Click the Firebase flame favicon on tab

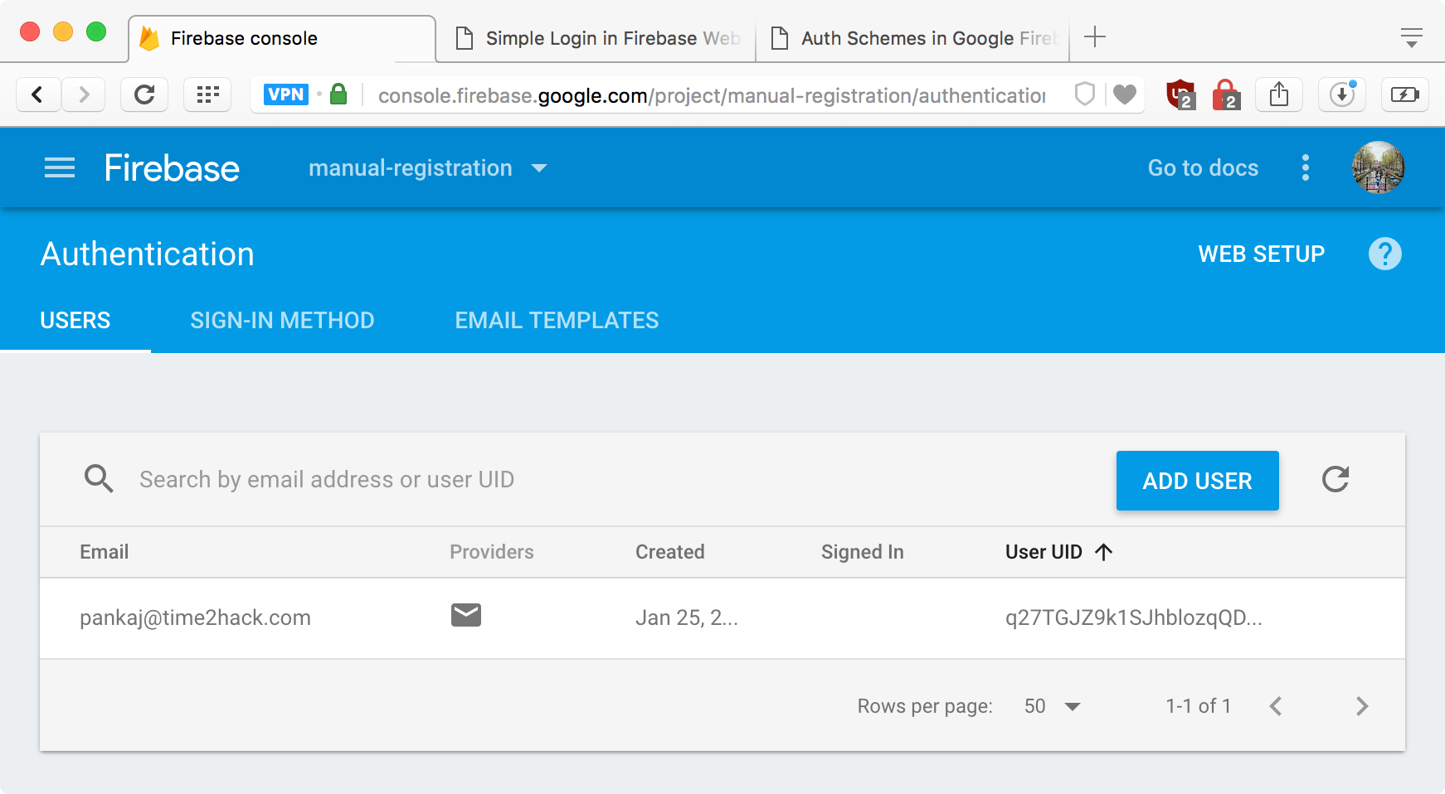pos(149,38)
